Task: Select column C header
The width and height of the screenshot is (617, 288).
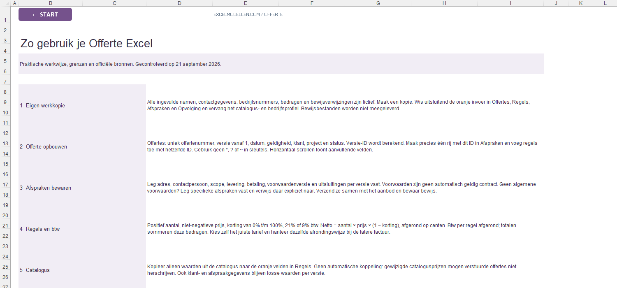Action: (x=114, y=3)
